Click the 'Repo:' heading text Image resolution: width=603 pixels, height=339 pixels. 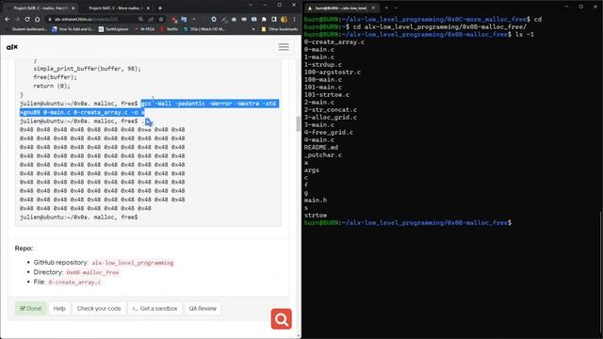(x=24, y=249)
